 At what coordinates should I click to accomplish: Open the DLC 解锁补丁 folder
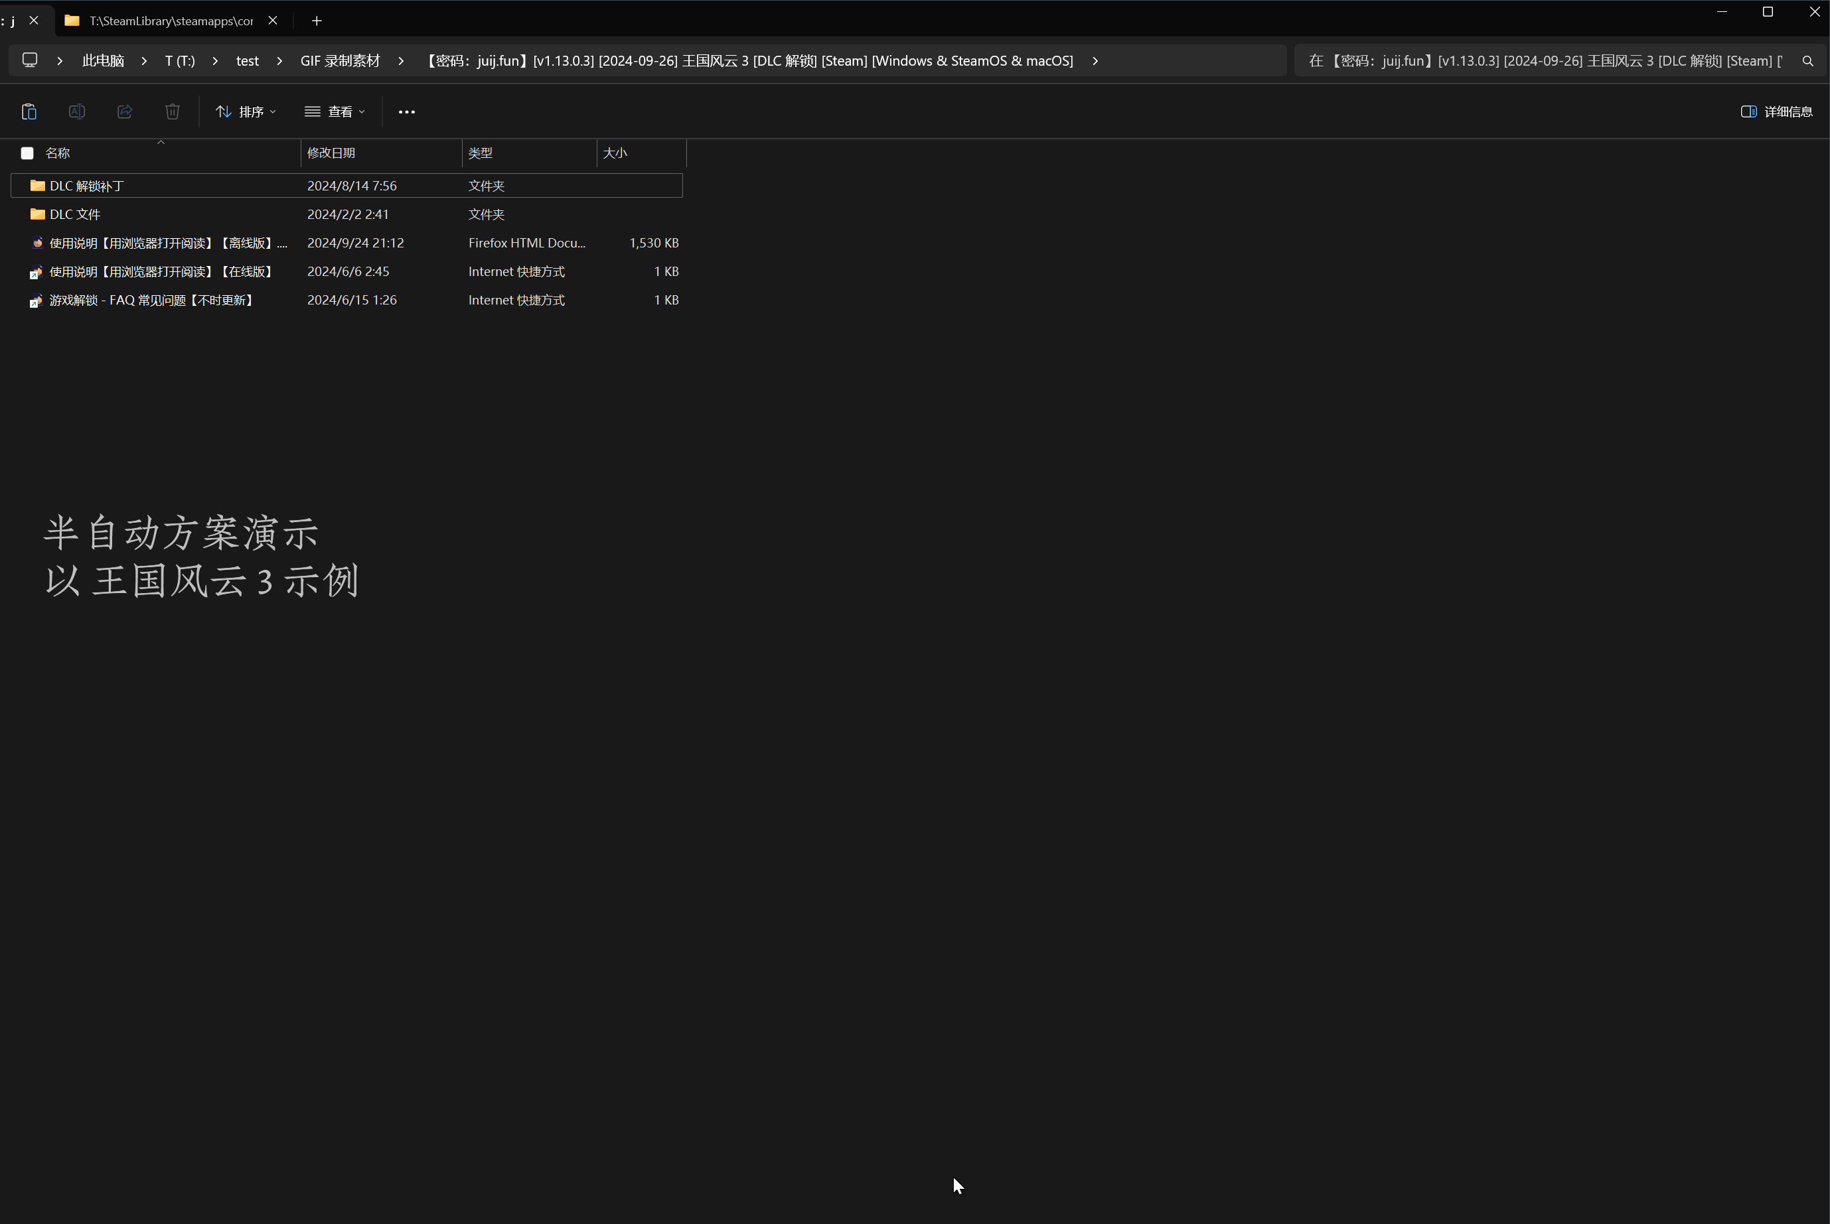87,186
